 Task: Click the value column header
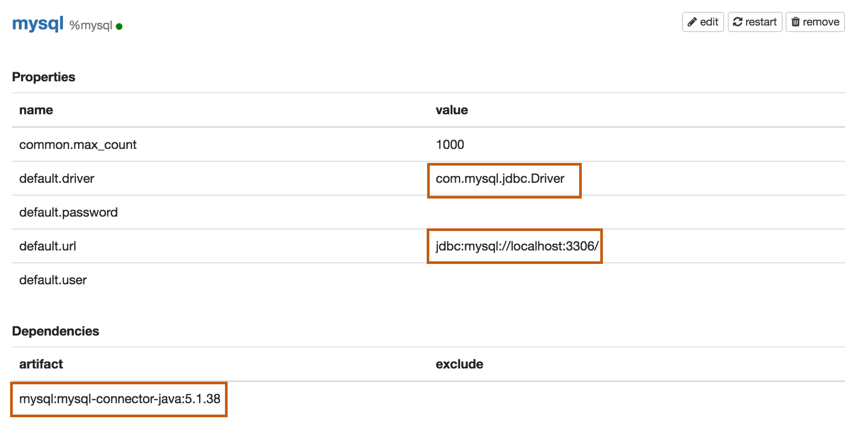point(452,110)
